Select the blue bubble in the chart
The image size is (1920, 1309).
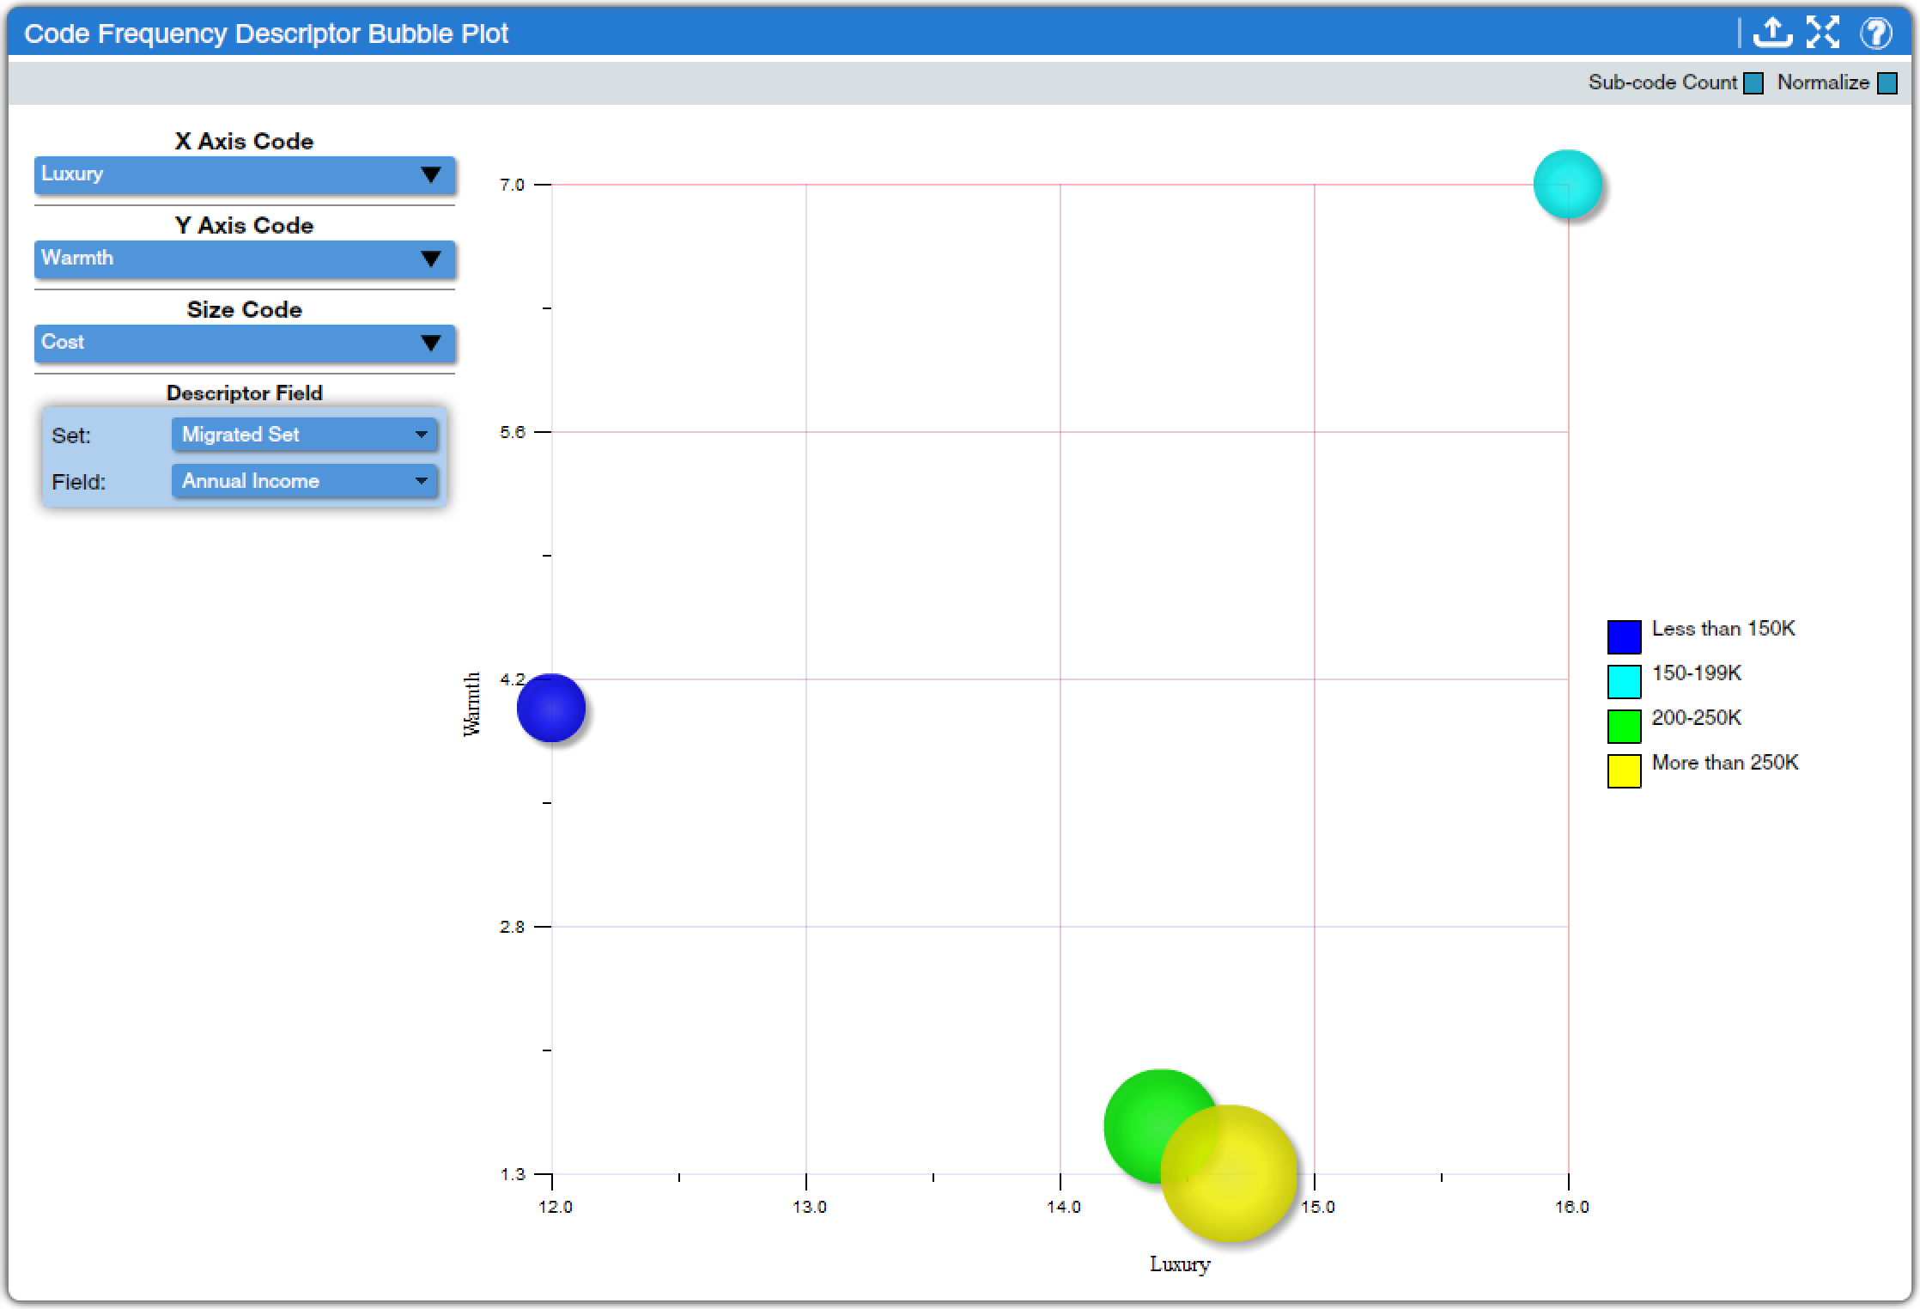coord(551,708)
